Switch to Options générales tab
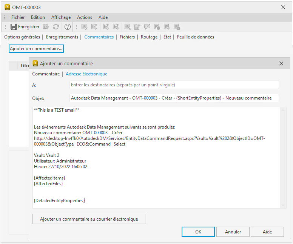The image size is (293, 244). [22, 37]
